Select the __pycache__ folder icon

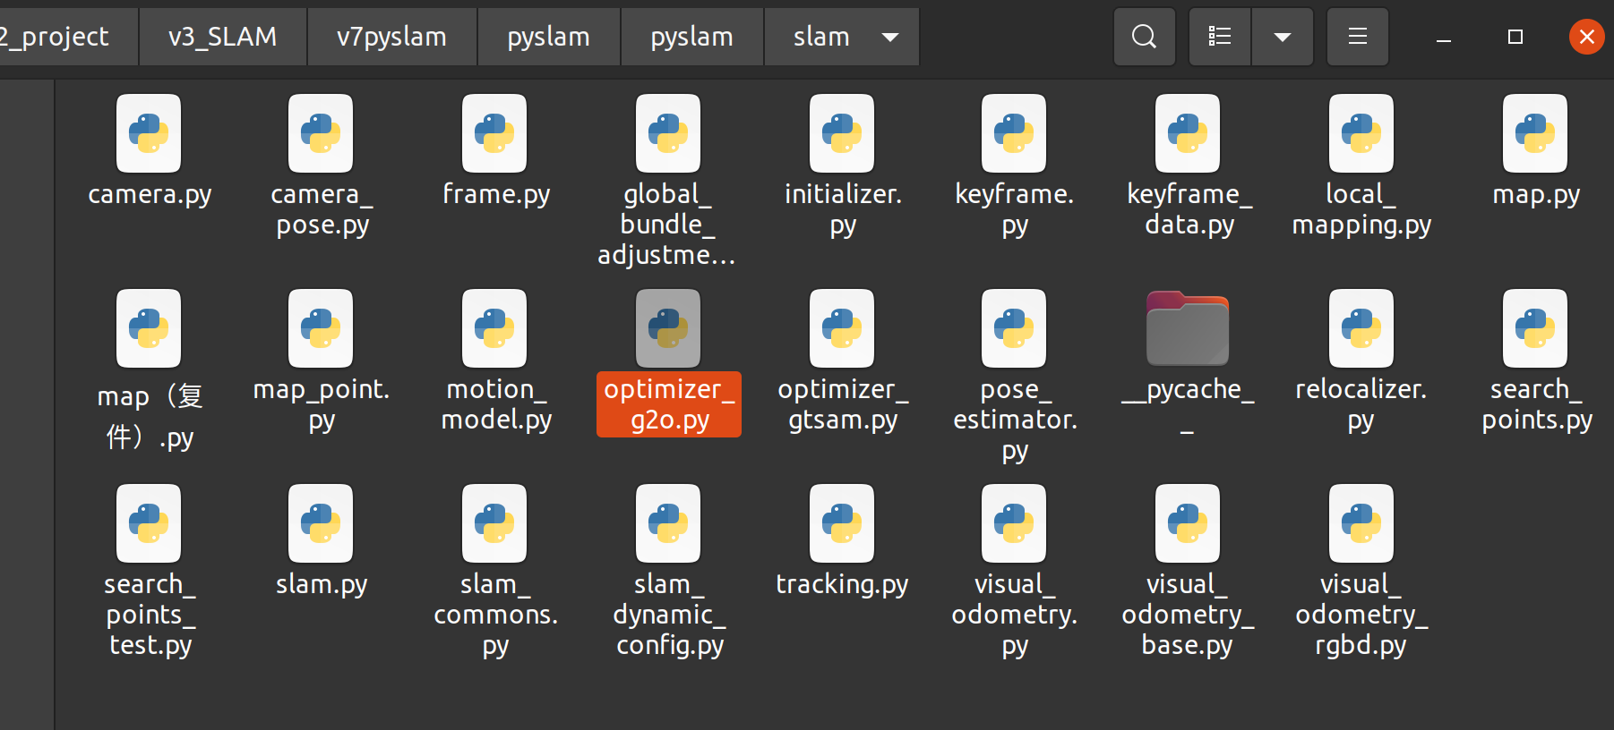coord(1188,328)
